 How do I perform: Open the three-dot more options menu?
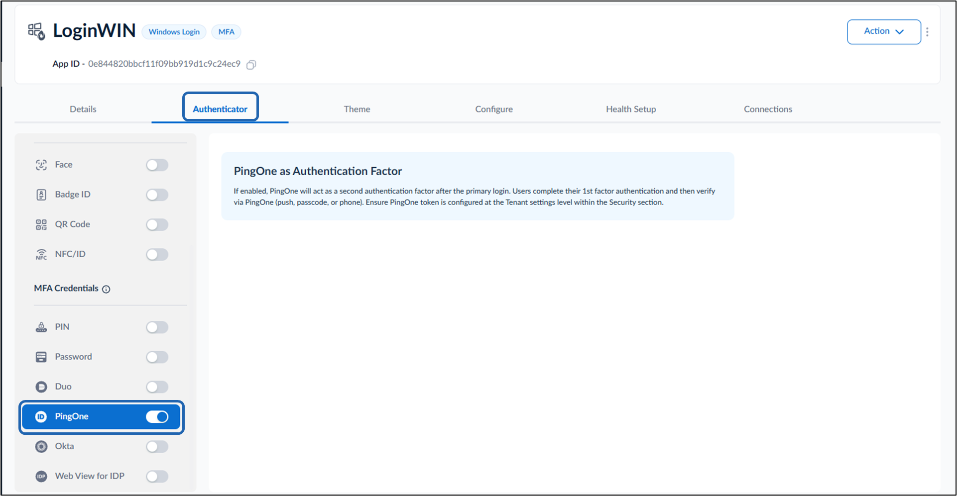[x=927, y=32]
